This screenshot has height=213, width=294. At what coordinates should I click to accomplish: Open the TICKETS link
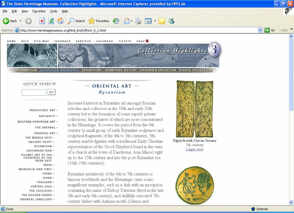(125, 41)
